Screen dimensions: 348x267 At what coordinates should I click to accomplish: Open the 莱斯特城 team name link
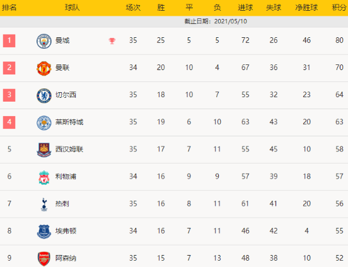(x=69, y=122)
